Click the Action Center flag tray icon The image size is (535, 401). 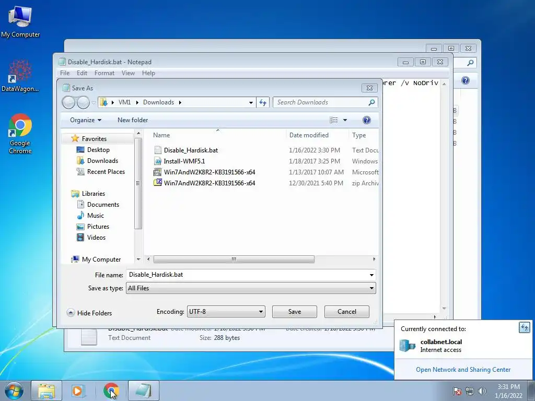pyautogui.click(x=457, y=391)
